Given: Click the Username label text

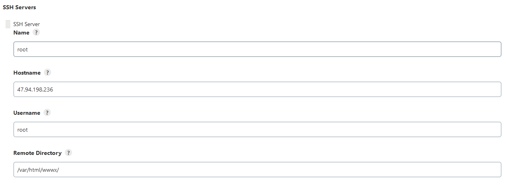Looking at the screenshot, I should [x=27, y=113].
